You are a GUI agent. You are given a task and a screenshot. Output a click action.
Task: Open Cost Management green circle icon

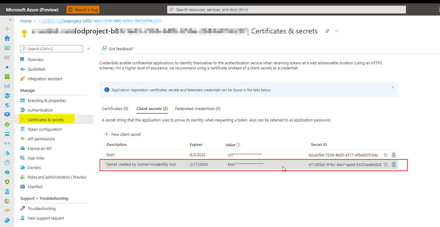7,201
